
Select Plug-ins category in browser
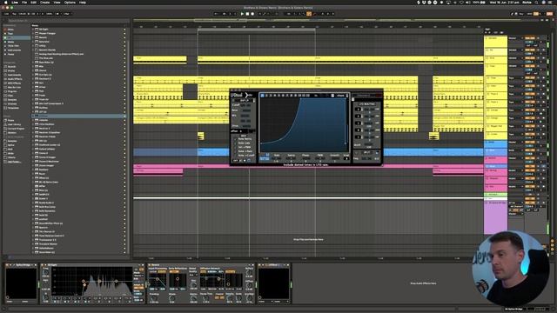click(11, 91)
